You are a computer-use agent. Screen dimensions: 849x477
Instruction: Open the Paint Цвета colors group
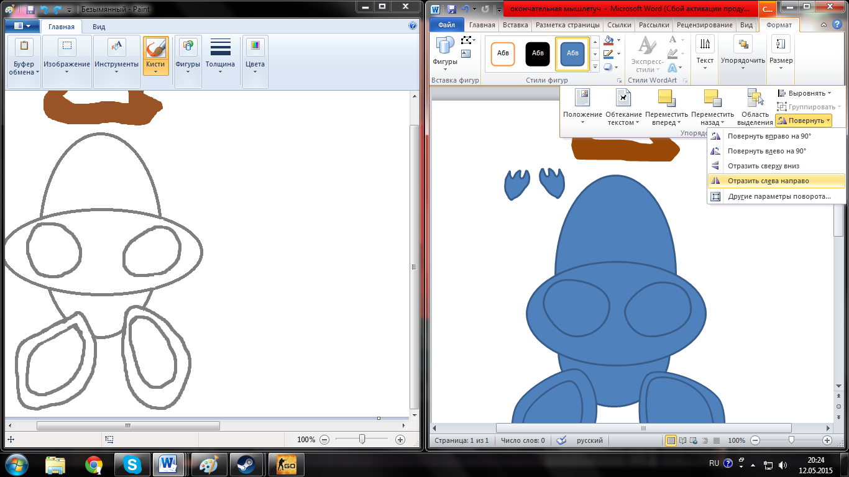(255, 60)
